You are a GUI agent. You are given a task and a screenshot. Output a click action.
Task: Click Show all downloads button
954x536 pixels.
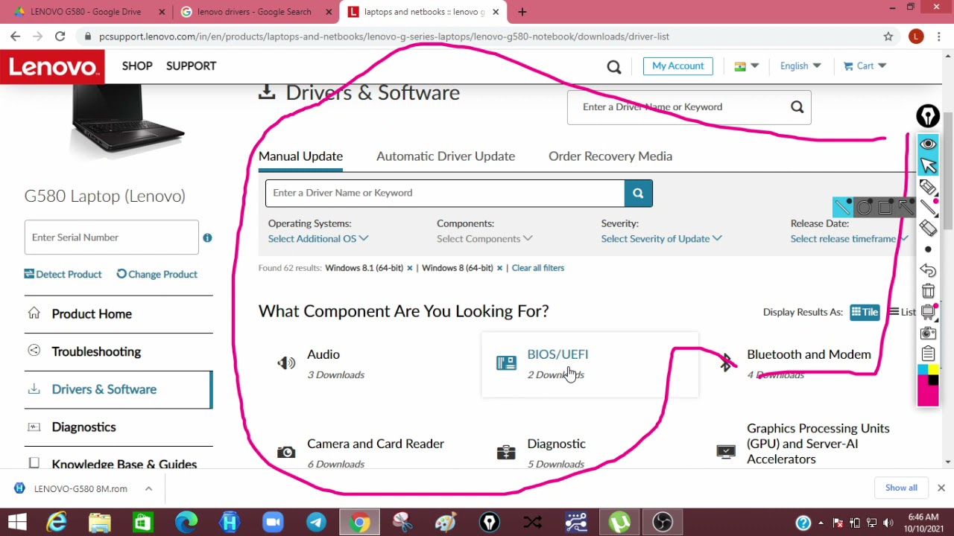coord(901,488)
